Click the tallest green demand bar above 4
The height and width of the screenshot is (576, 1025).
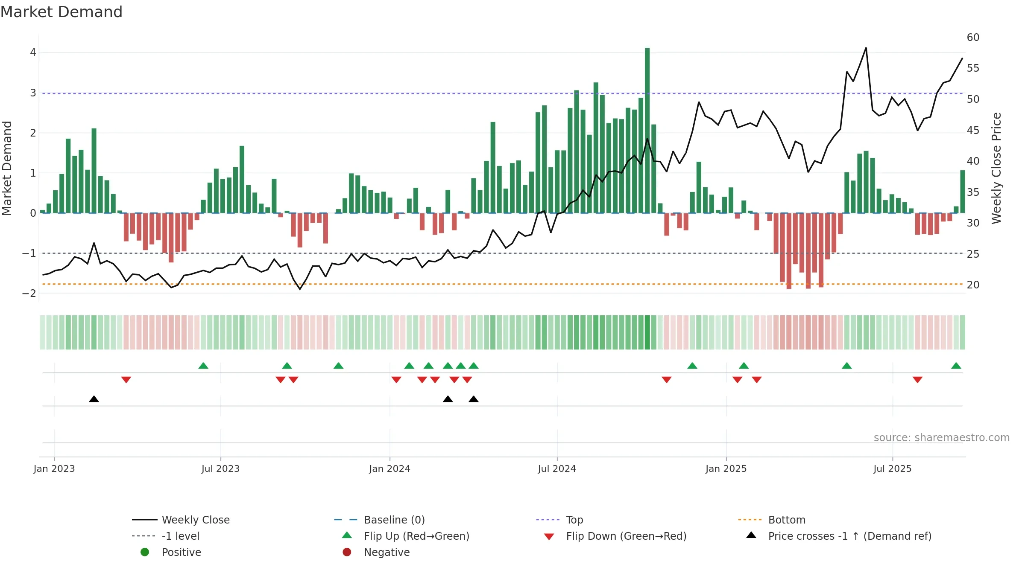[x=647, y=130]
